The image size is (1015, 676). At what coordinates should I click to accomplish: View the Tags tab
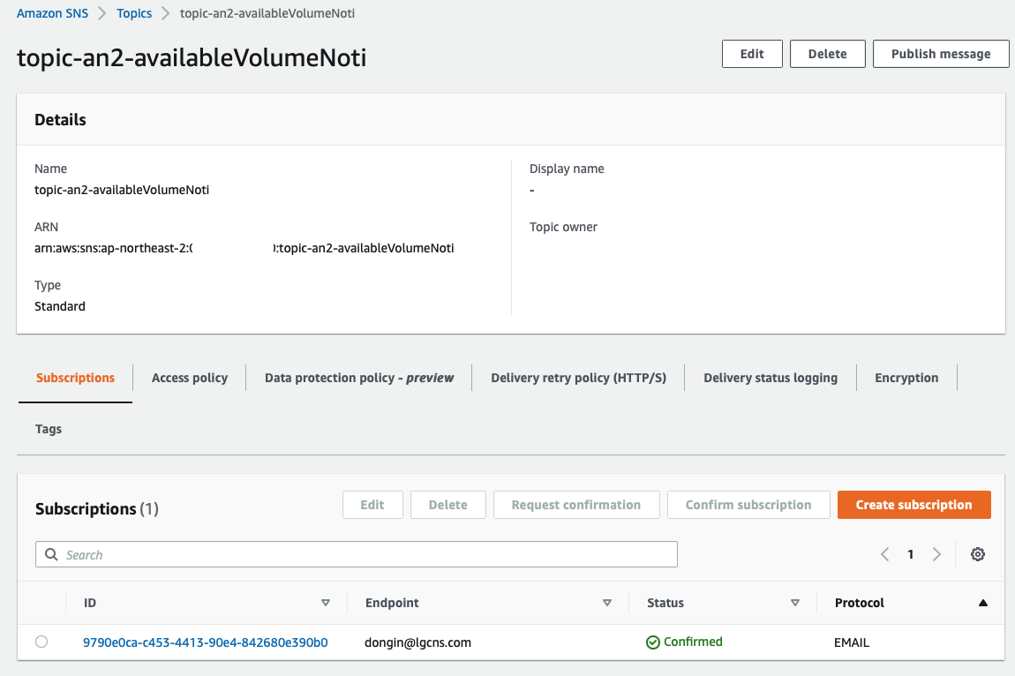(x=49, y=429)
